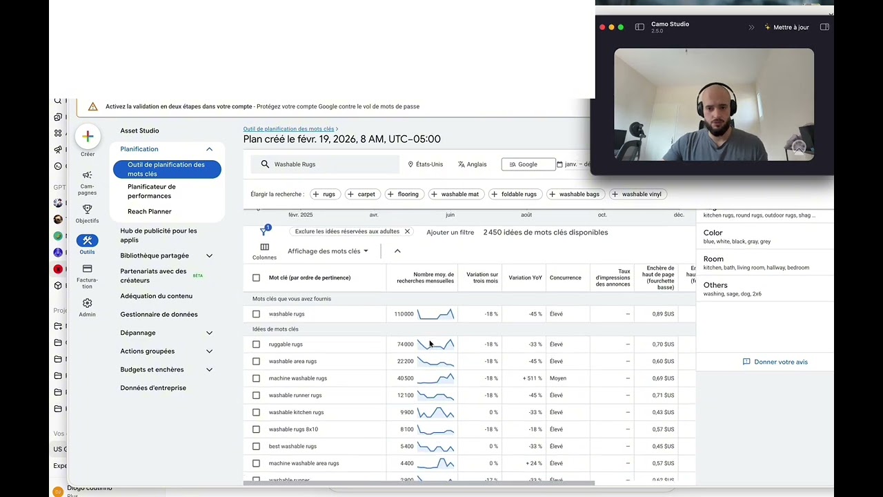This screenshot has height=497, width=883.
Task: Click Camo Studio double-chevron overflow icon
Action: coord(751,27)
